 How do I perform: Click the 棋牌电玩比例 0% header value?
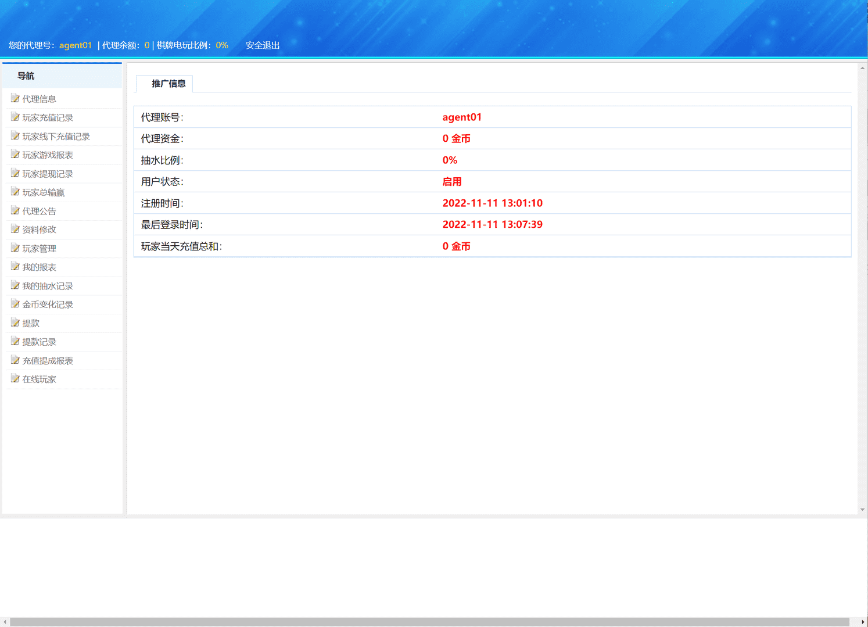222,45
